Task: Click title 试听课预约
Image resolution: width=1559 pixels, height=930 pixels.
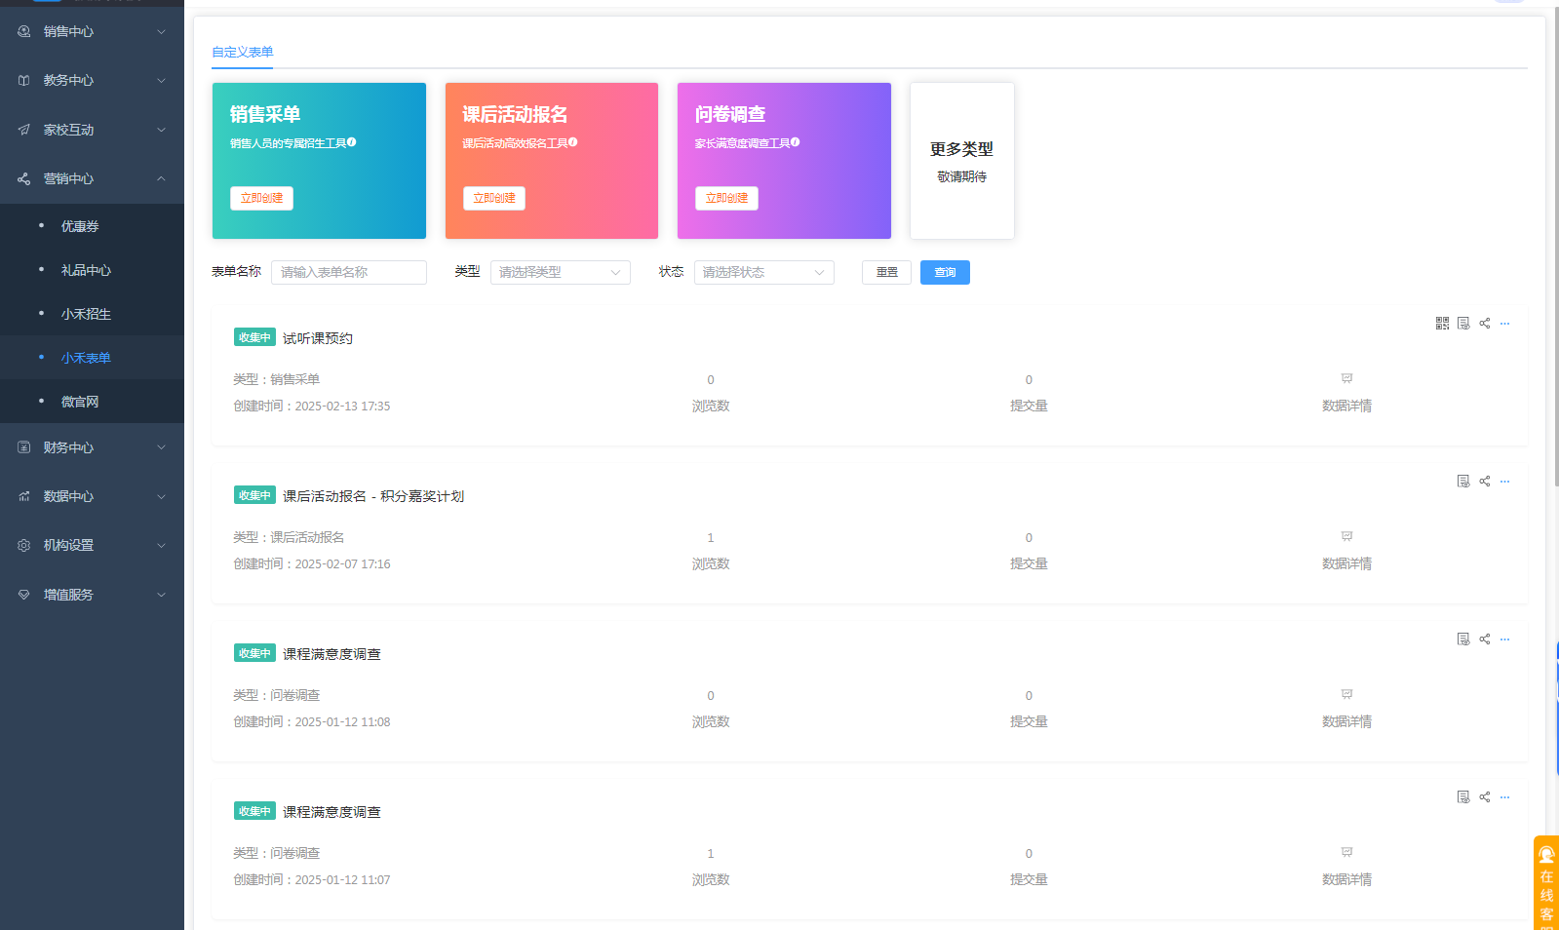Action: (318, 338)
